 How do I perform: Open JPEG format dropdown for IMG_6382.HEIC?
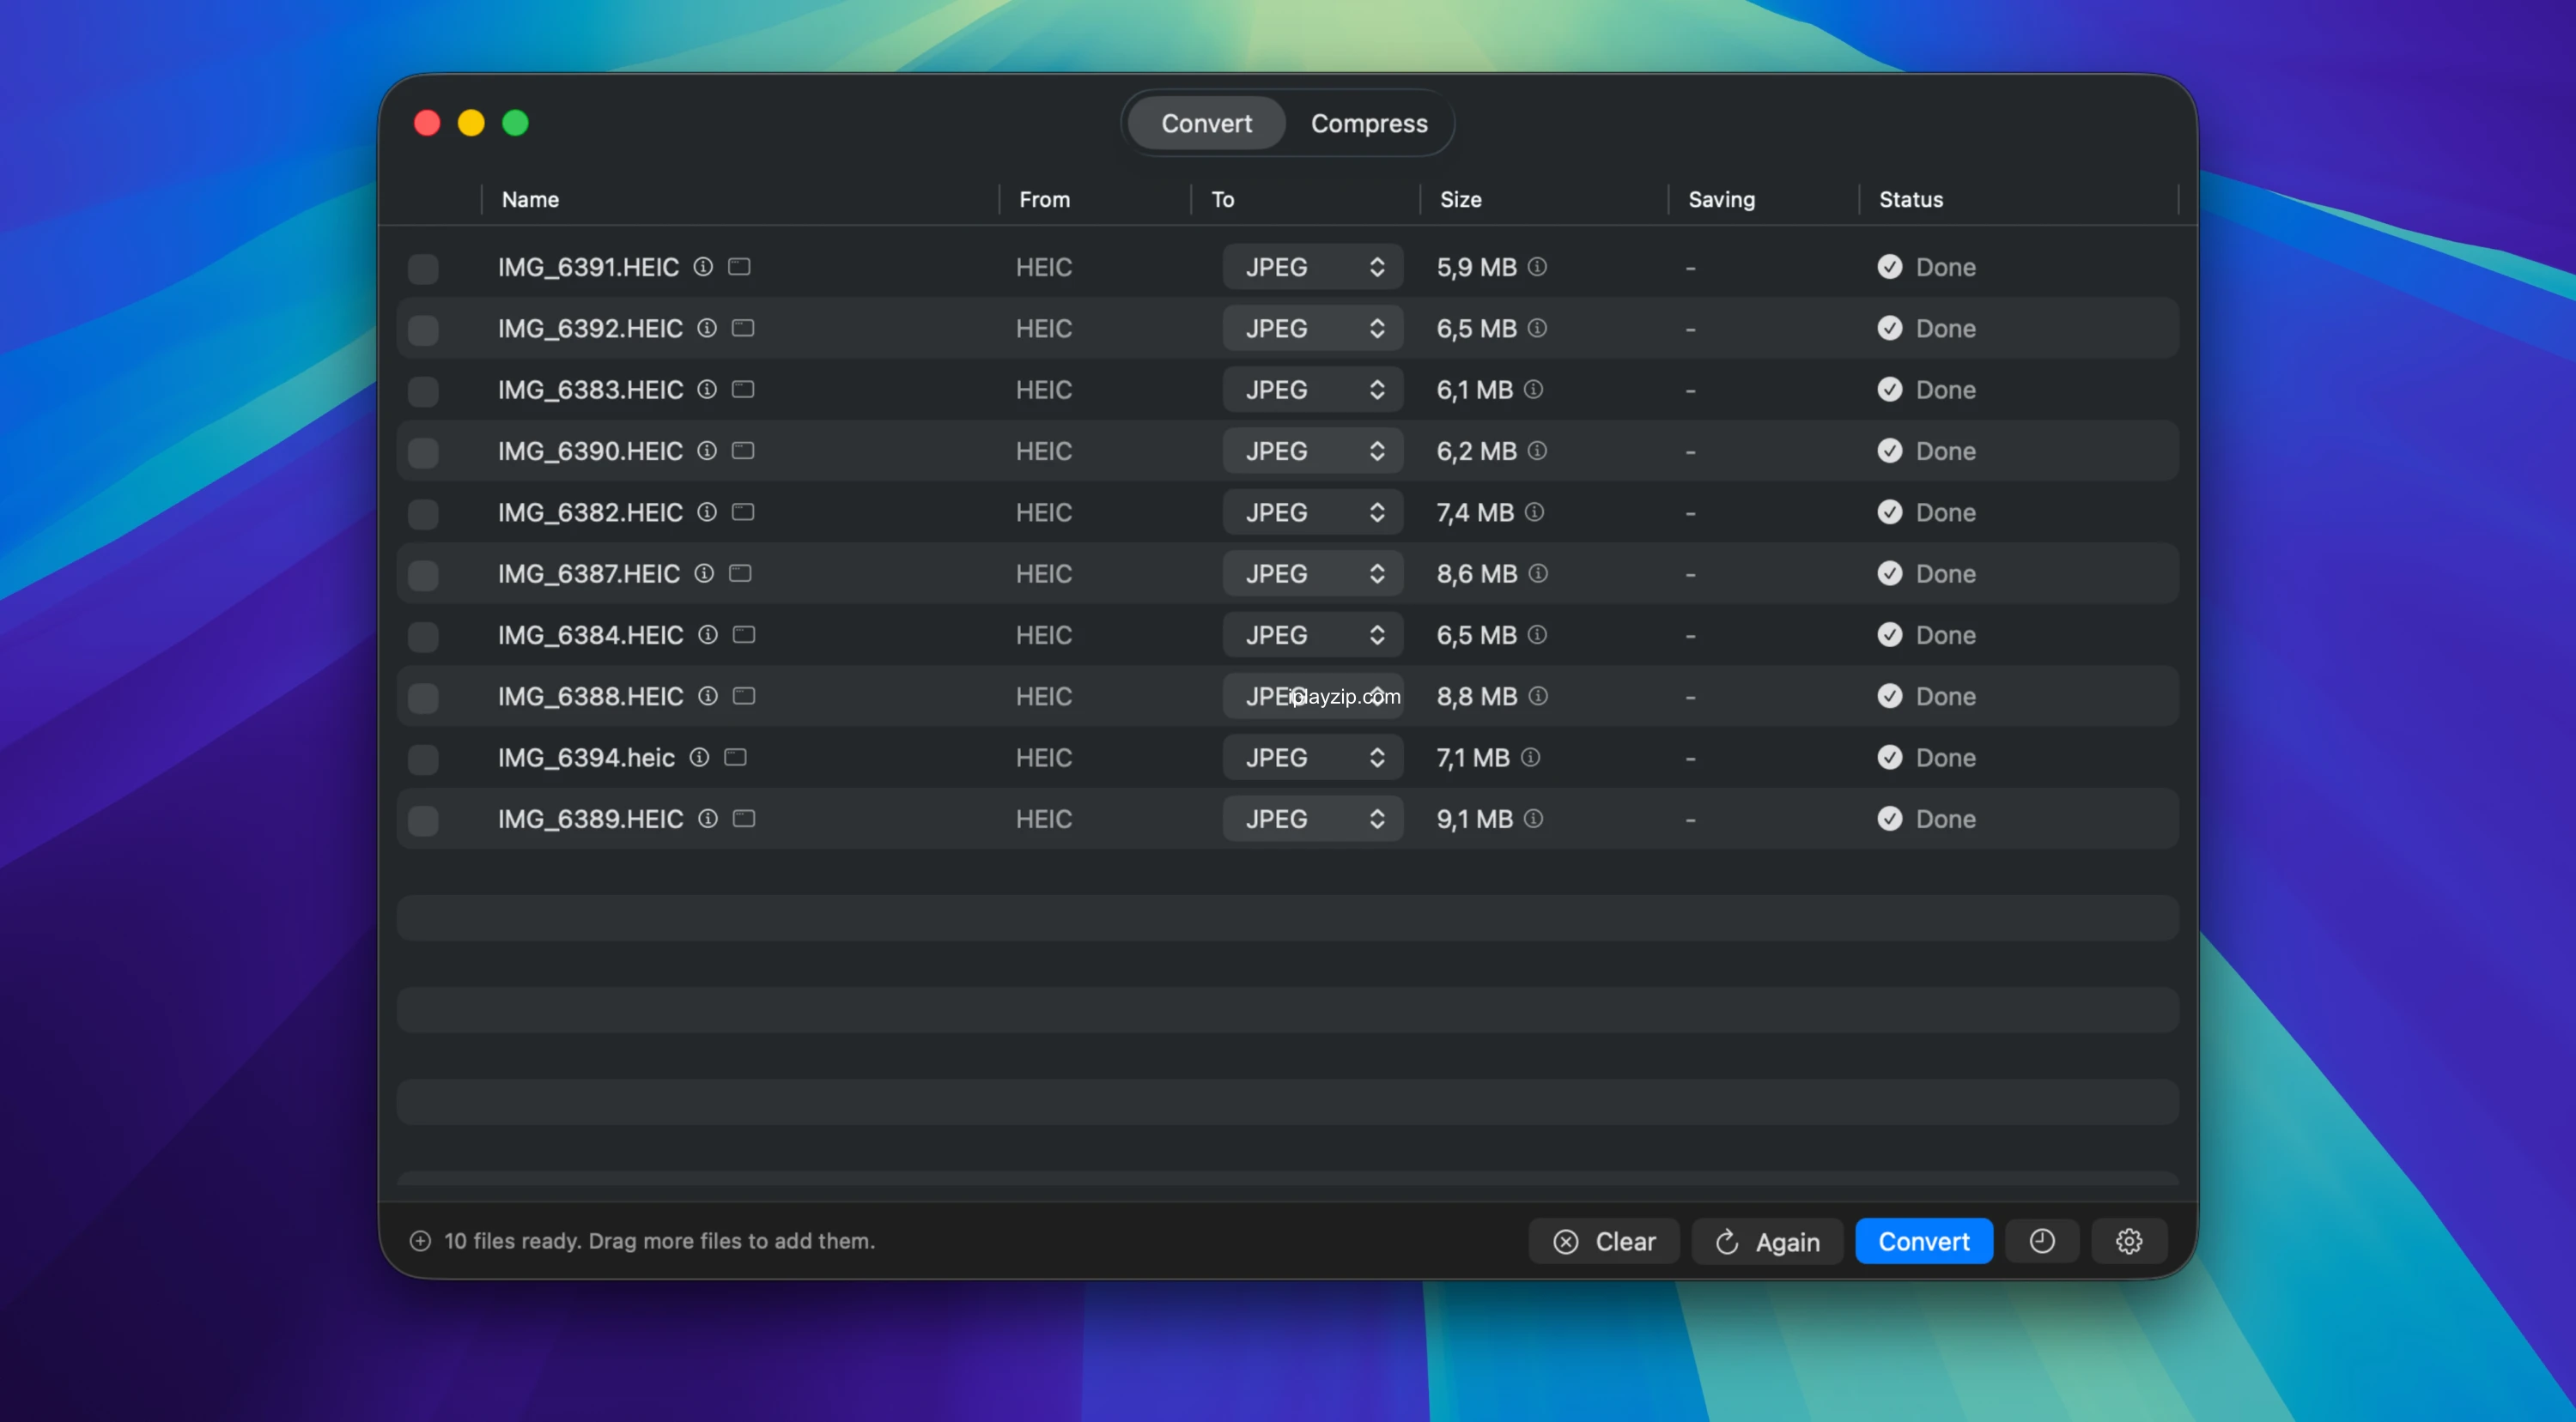1312,511
